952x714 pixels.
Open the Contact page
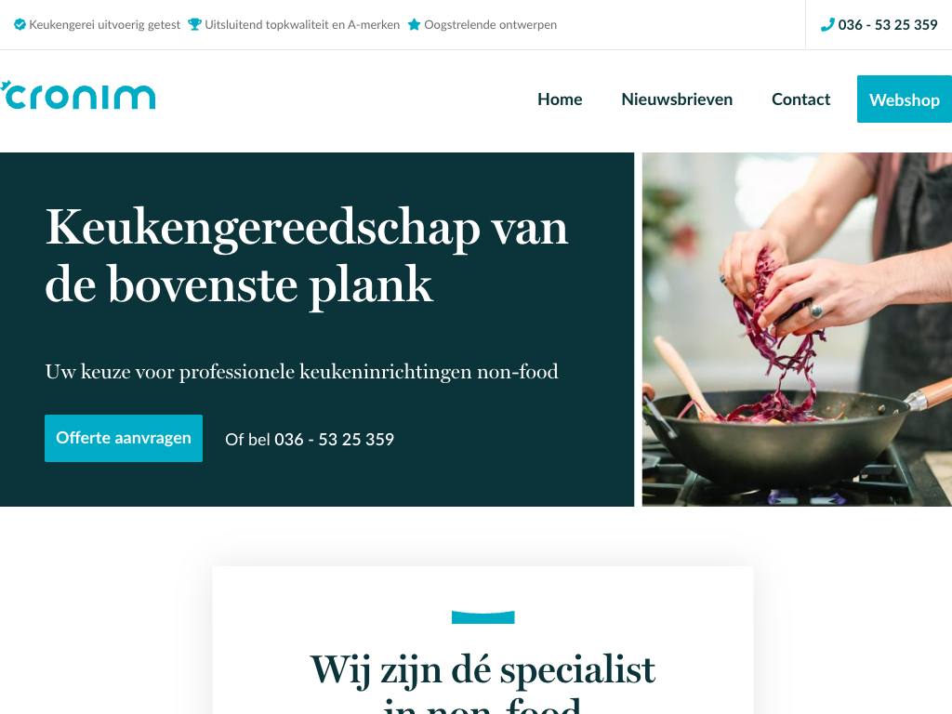point(800,99)
